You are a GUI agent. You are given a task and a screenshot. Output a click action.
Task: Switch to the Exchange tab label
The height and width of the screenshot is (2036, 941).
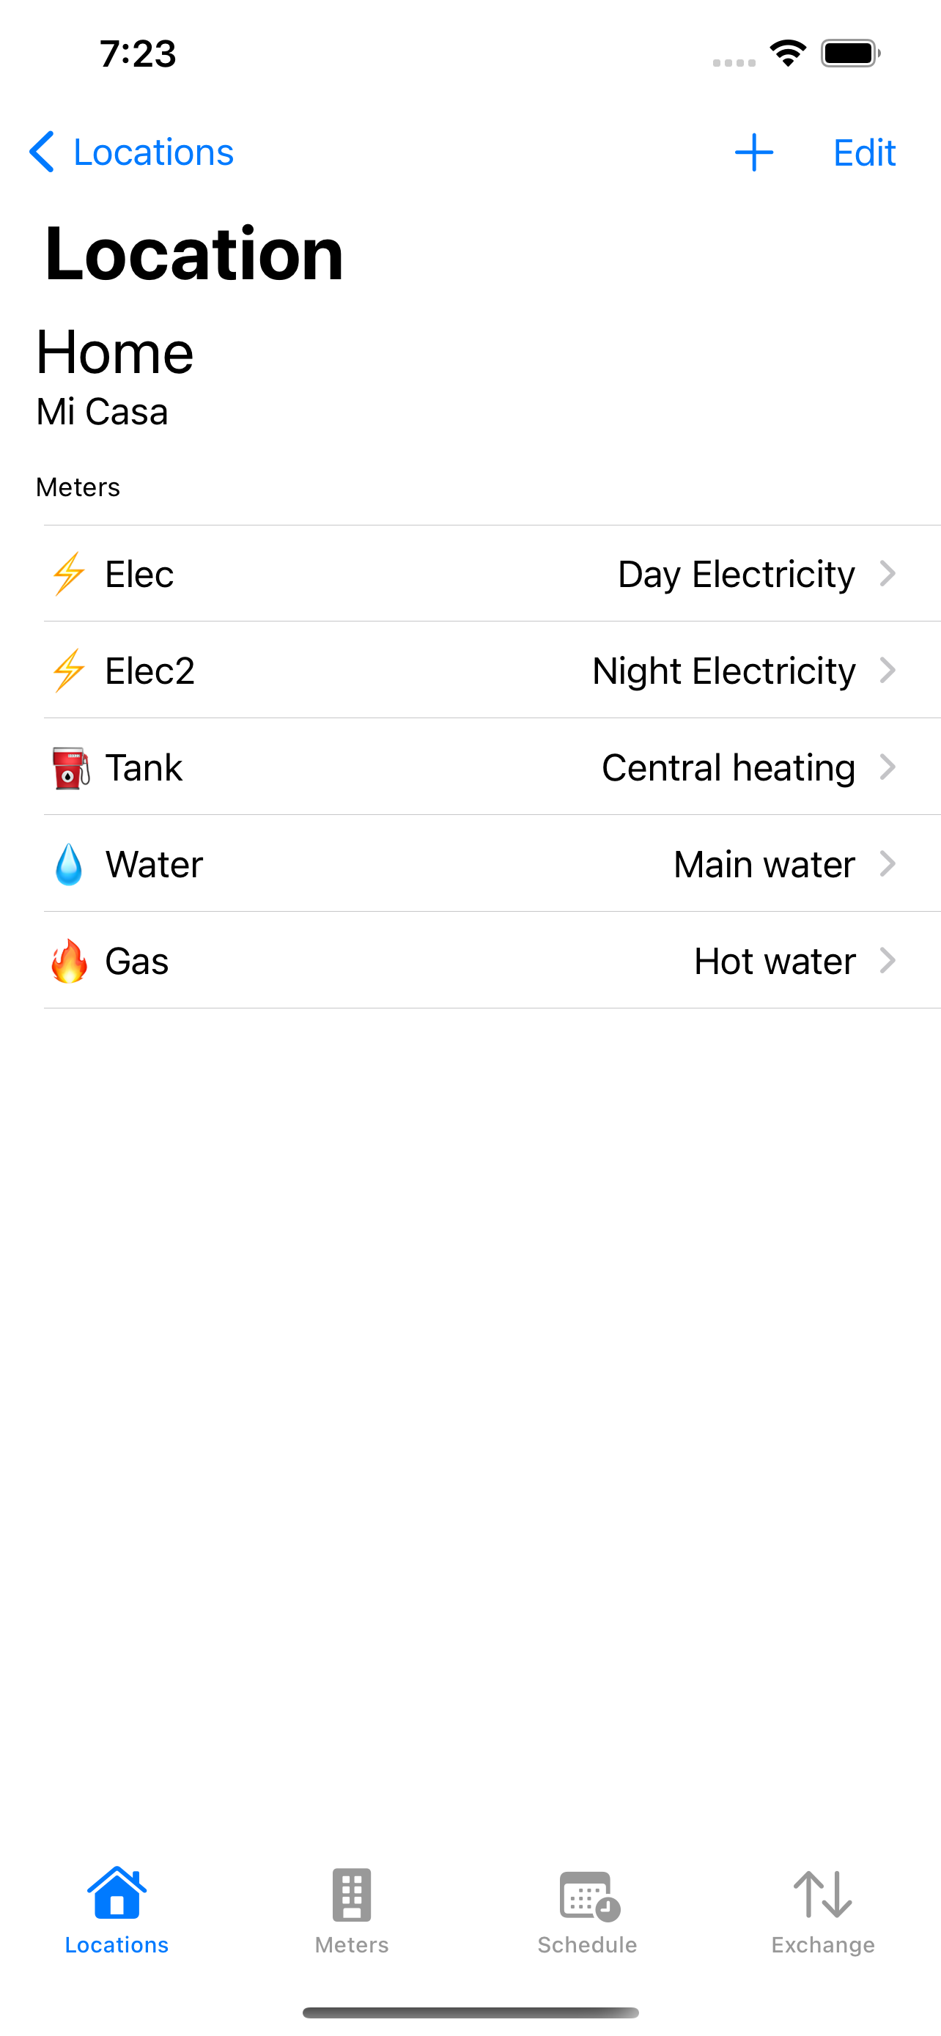point(822,1944)
